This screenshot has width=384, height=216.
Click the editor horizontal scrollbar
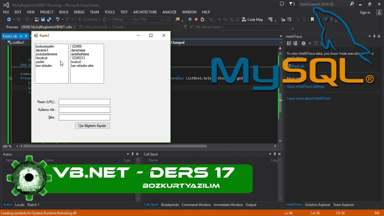coord(115,146)
